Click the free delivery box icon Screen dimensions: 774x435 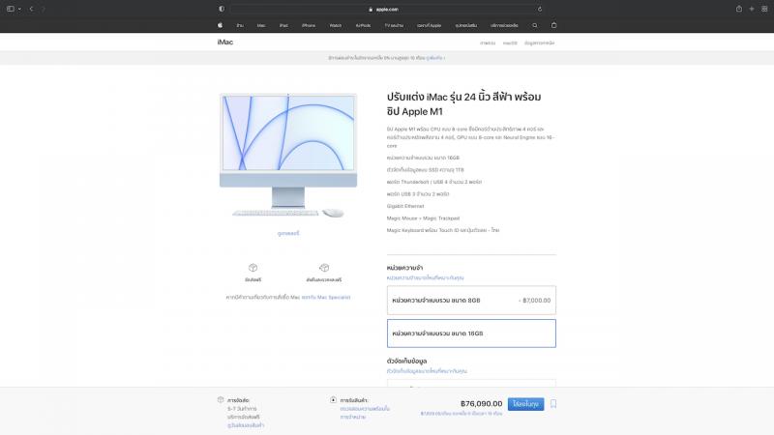253,268
